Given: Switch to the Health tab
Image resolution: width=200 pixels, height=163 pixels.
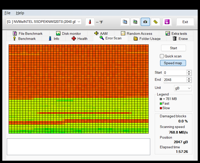Looking at the screenshot, I should (x=79, y=39).
